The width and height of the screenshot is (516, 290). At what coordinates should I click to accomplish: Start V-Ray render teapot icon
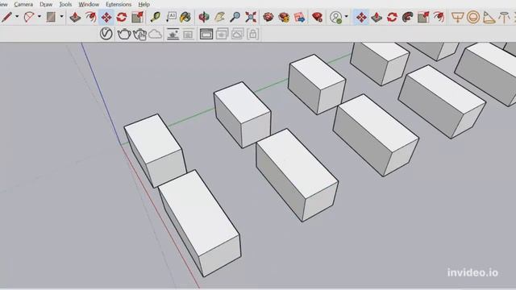pos(124,34)
